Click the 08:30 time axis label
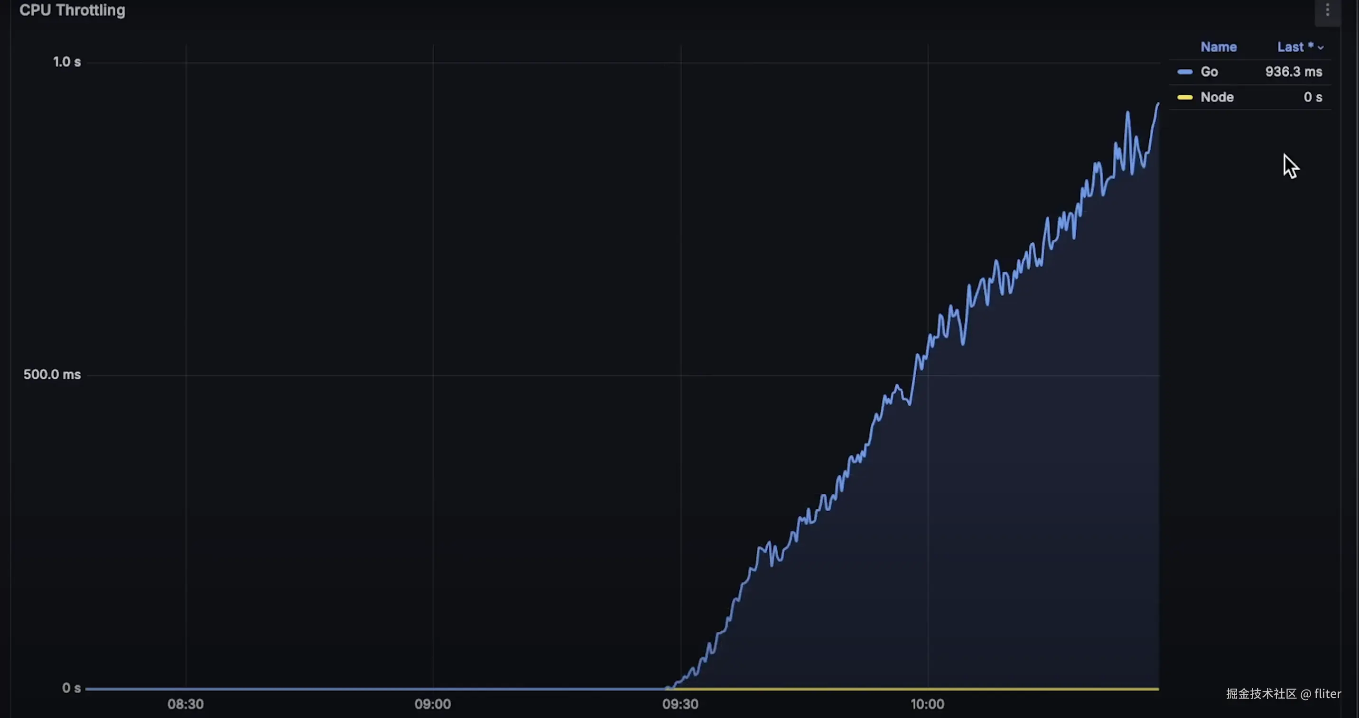The height and width of the screenshot is (718, 1359). (x=185, y=704)
